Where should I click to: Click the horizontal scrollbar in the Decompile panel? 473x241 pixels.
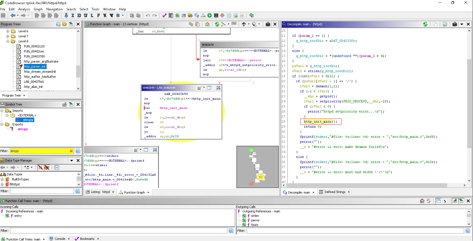pyautogui.click(x=365, y=185)
